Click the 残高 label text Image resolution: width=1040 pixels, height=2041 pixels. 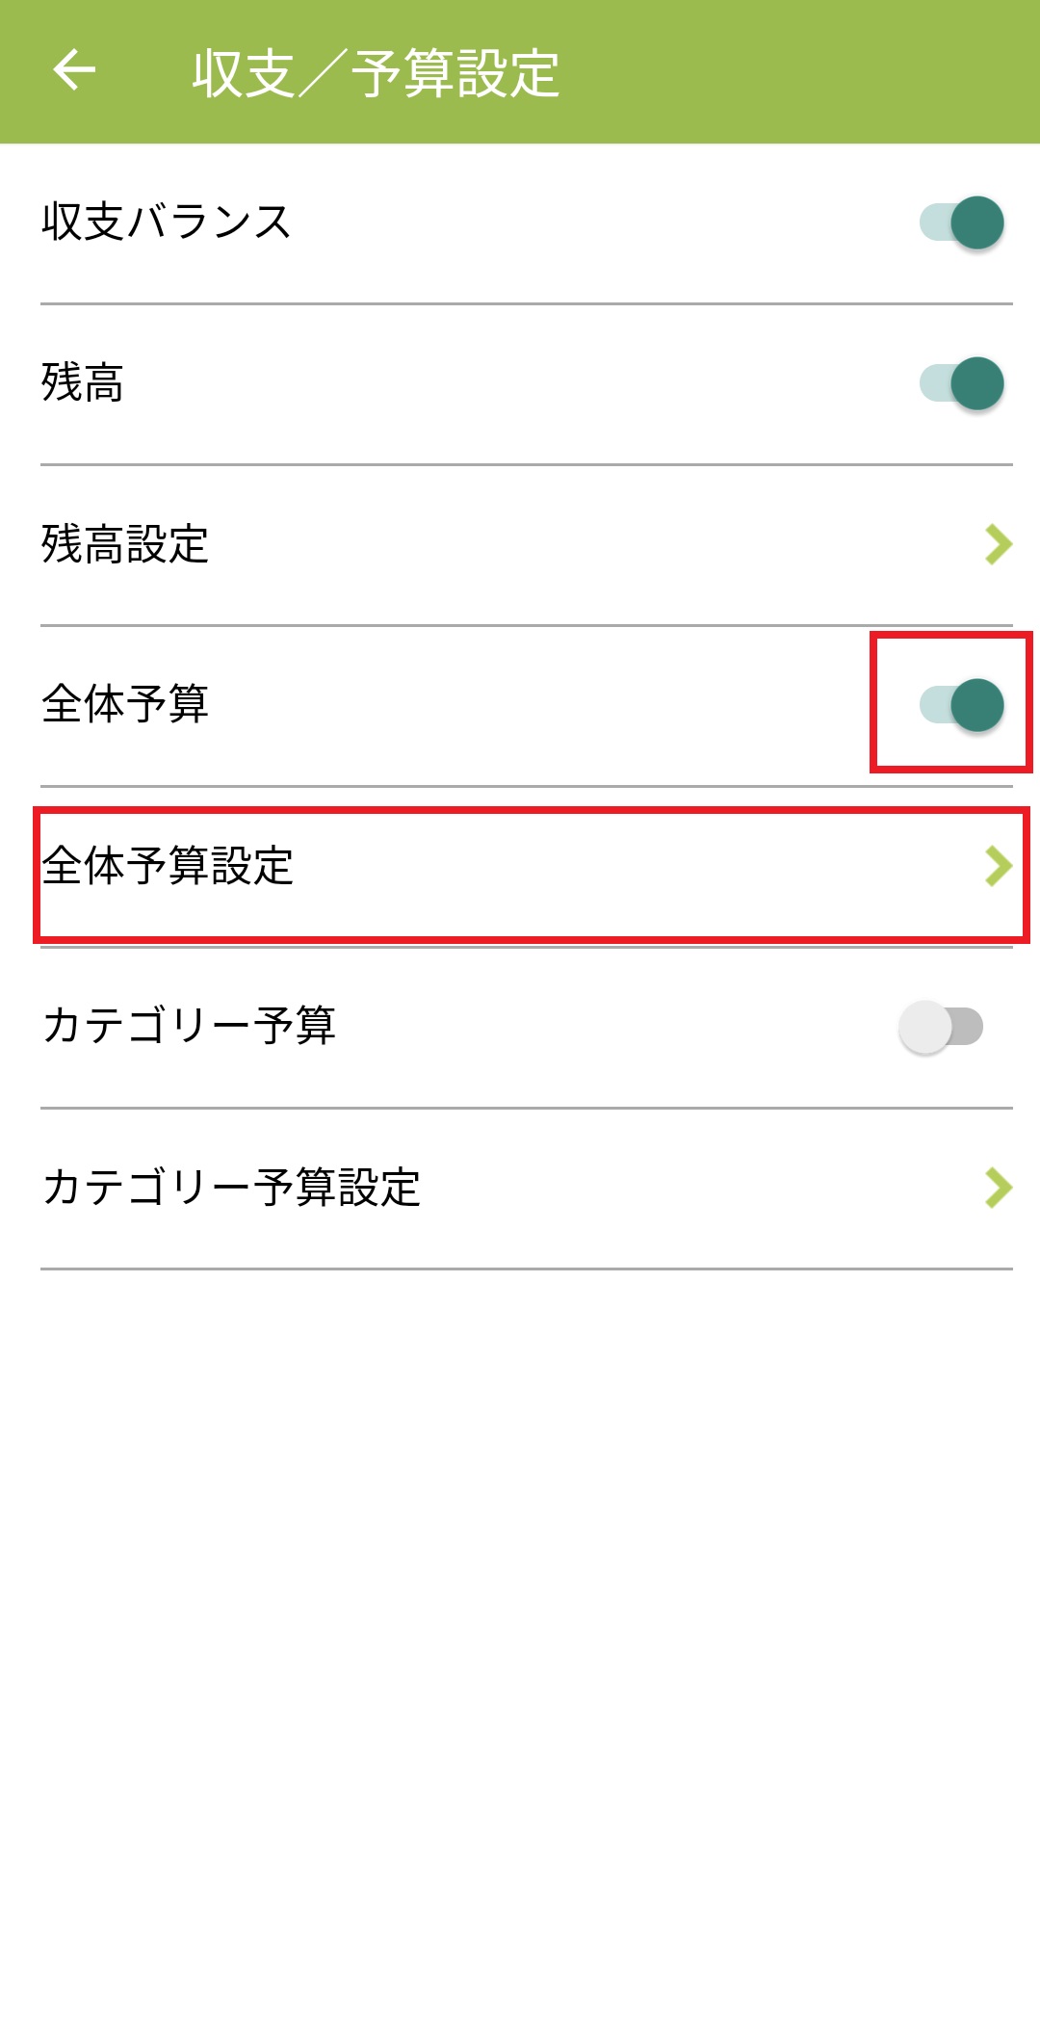tap(83, 383)
